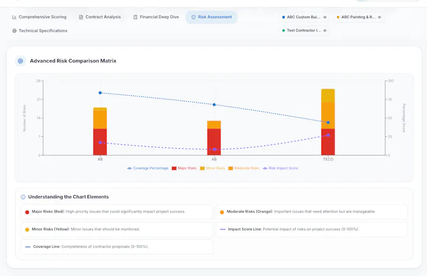Click the report icon beside Financial Deep Dive
This screenshot has height=276, width=427.
click(136, 17)
